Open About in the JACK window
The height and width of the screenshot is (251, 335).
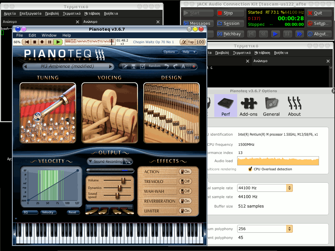(319, 34)
